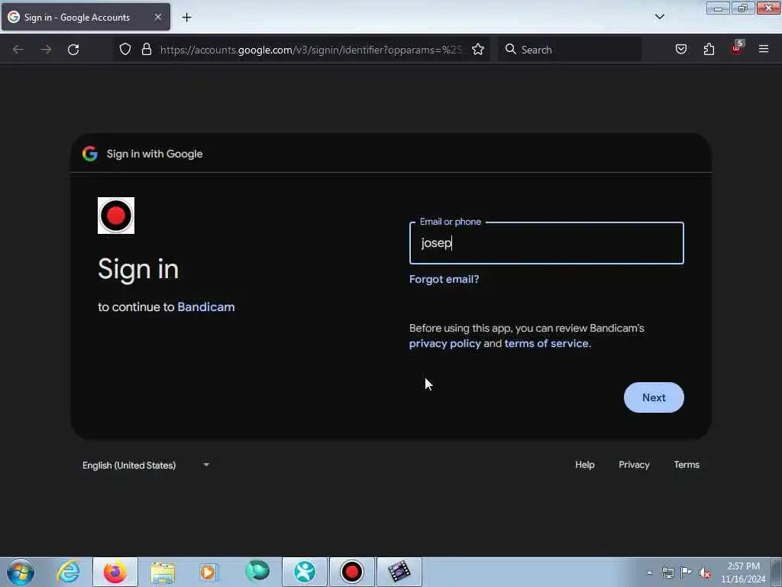Open the terms of service link
The height and width of the screenshot is (587, 782).
point(546,343)
